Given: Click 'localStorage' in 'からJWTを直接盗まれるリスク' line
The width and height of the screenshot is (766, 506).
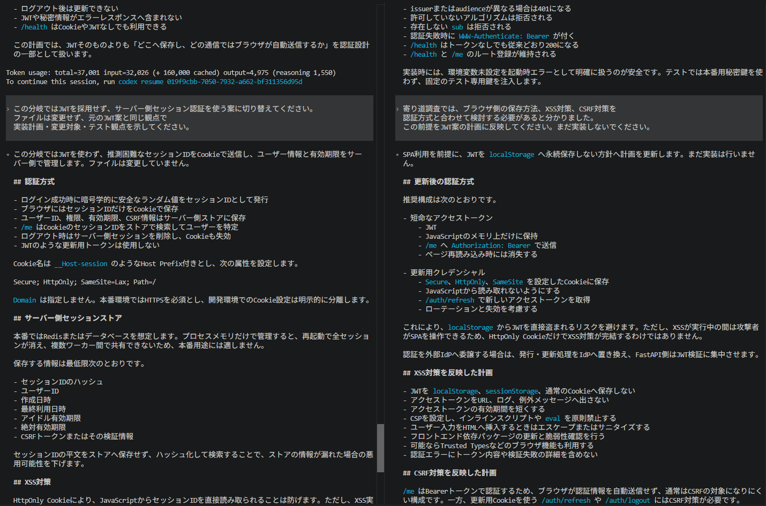Looking at the screenshot, I should (470, 328).
